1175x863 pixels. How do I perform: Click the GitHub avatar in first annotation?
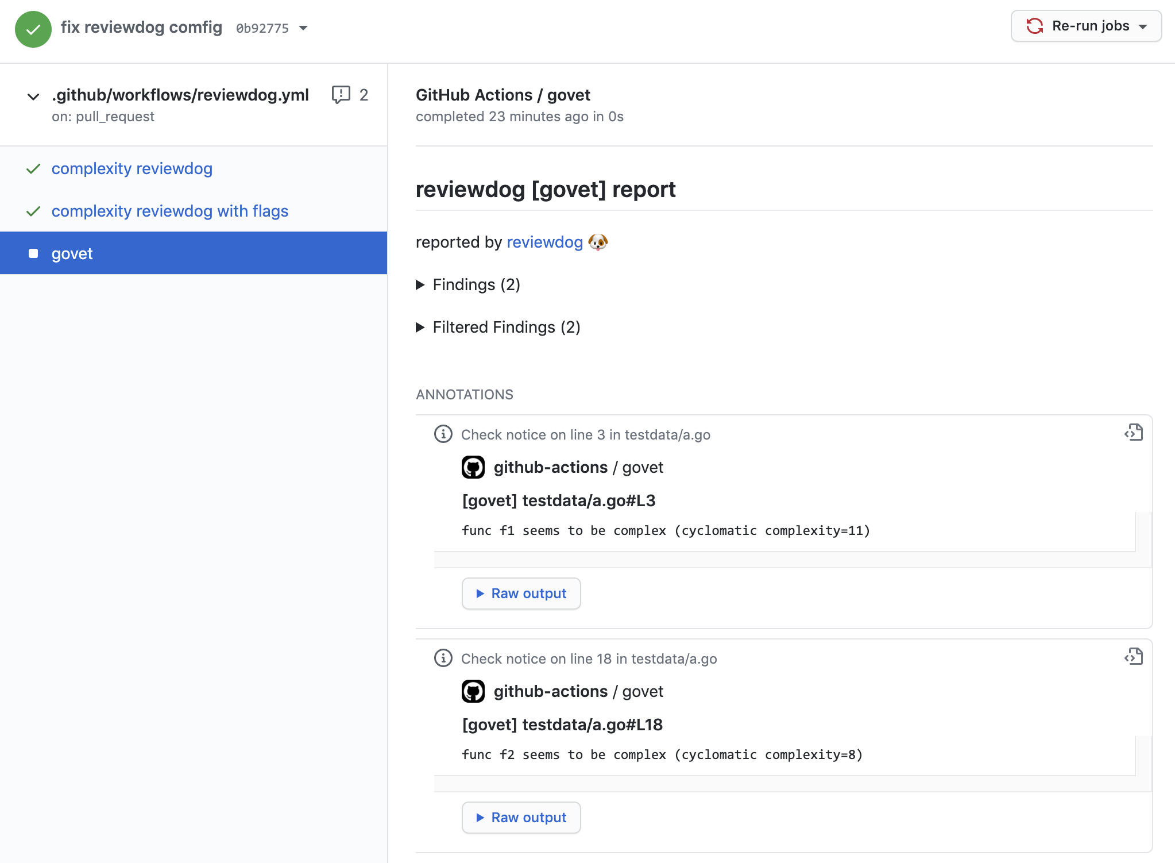(x=473, y=468)
